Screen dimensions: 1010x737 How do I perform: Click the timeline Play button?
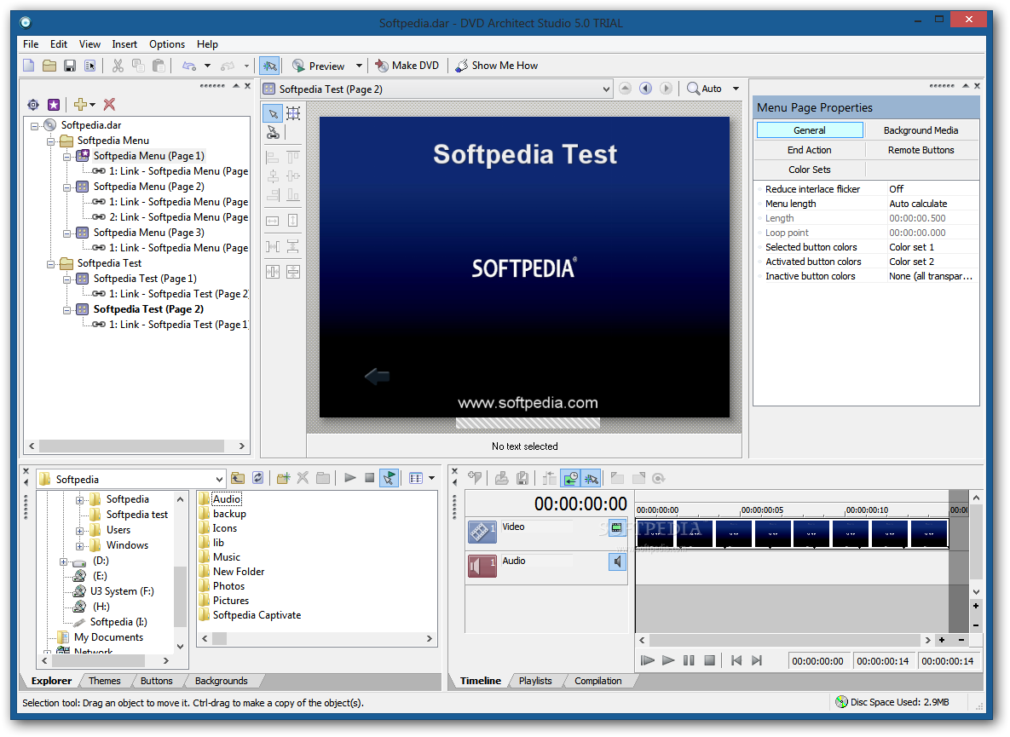click(x=668, y=661)
